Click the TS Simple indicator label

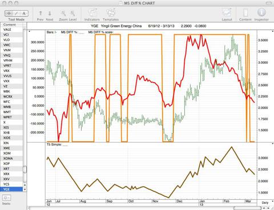coord(54,144)
